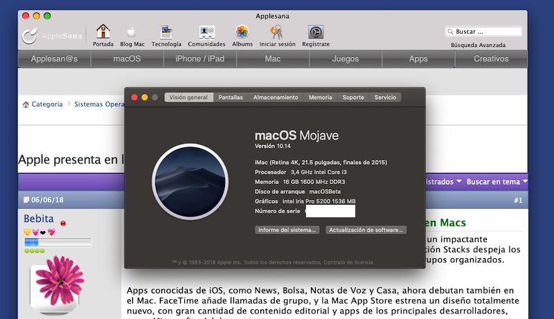
Task: Select the Visión general tab
Action: tap(188, 98)
